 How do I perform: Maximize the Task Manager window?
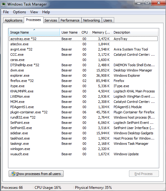(147, 3)
